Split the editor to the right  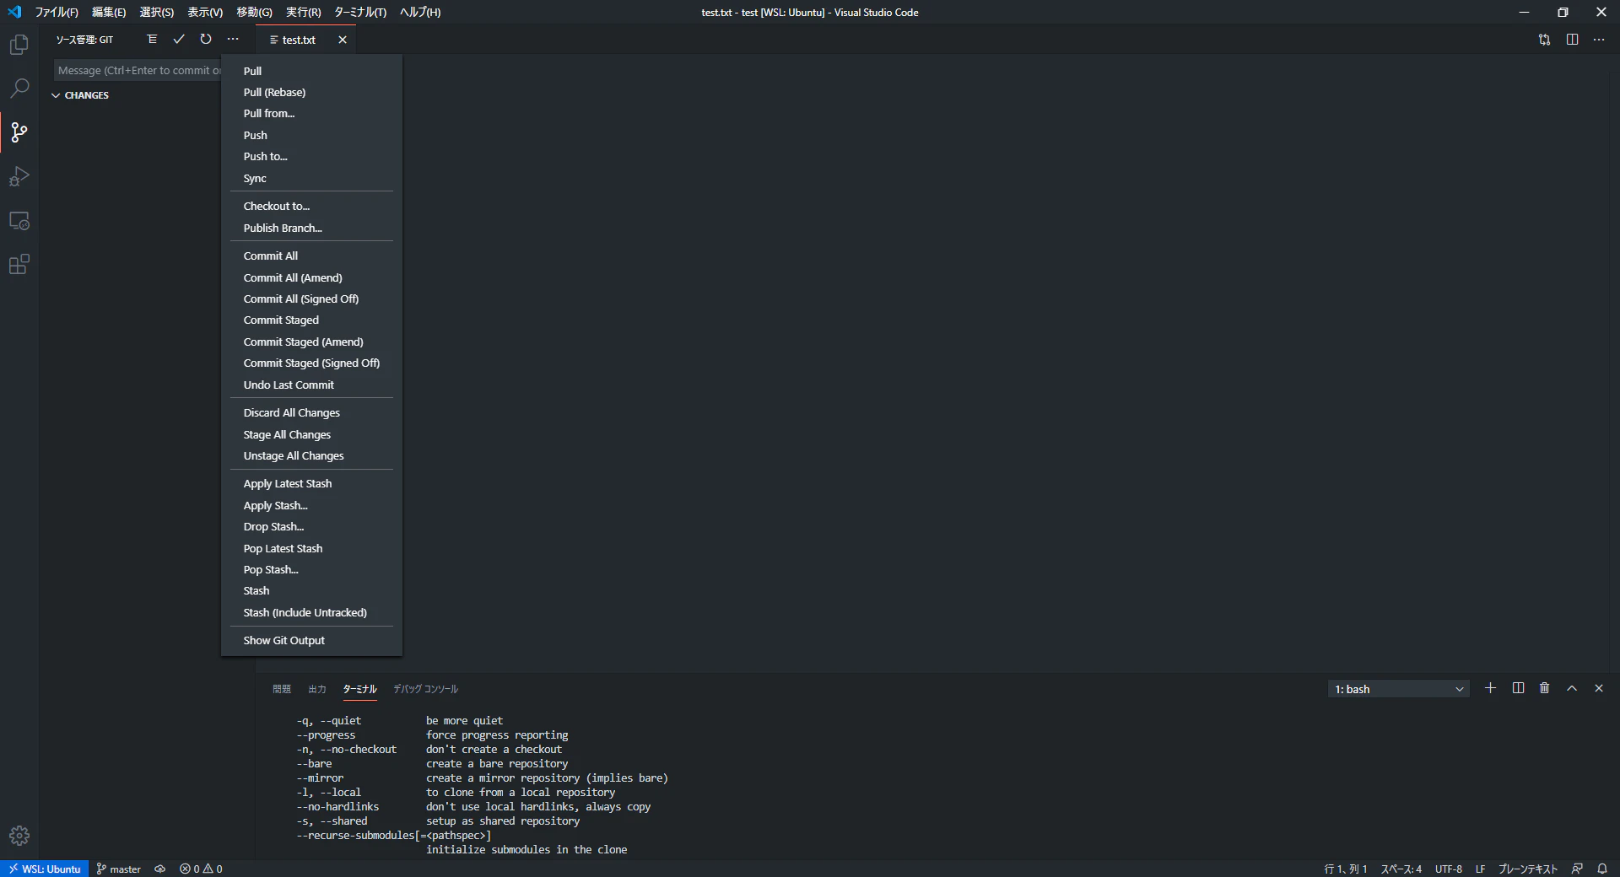point(1572,40)
